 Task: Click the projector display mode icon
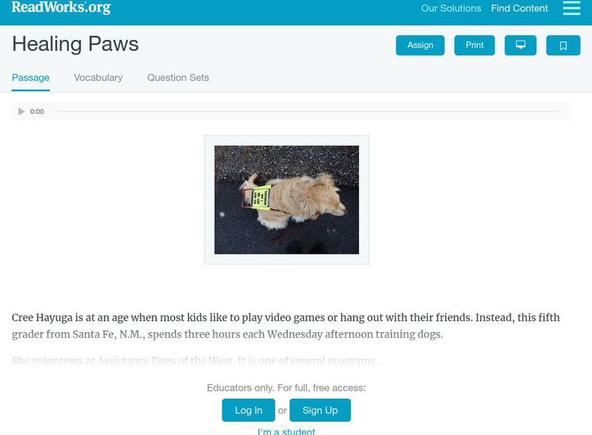point(520,45)
